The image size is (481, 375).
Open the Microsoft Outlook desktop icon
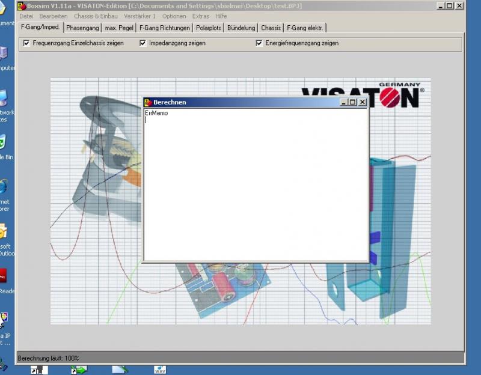pyautogui.click(x=3, y=232)
